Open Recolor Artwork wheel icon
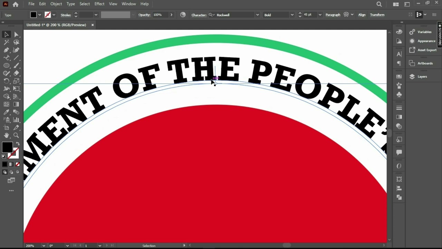The width and height of the screenshot is (442, 249). click(x=183, y=15)
